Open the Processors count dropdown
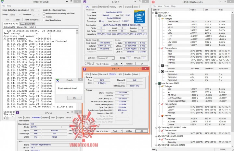The width and height of the screenshot is (234, 151). tap(36, 15)
